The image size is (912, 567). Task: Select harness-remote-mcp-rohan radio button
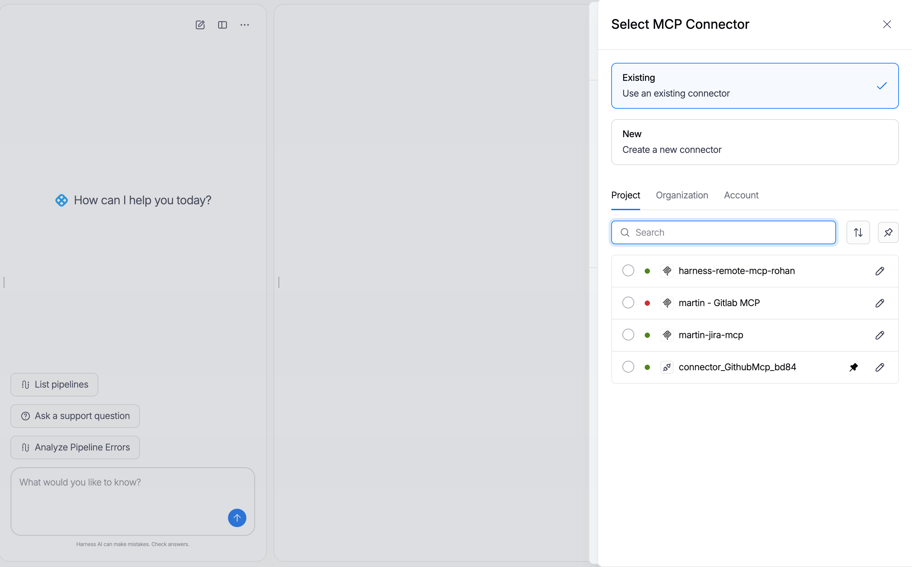click(x=628, y=271)
